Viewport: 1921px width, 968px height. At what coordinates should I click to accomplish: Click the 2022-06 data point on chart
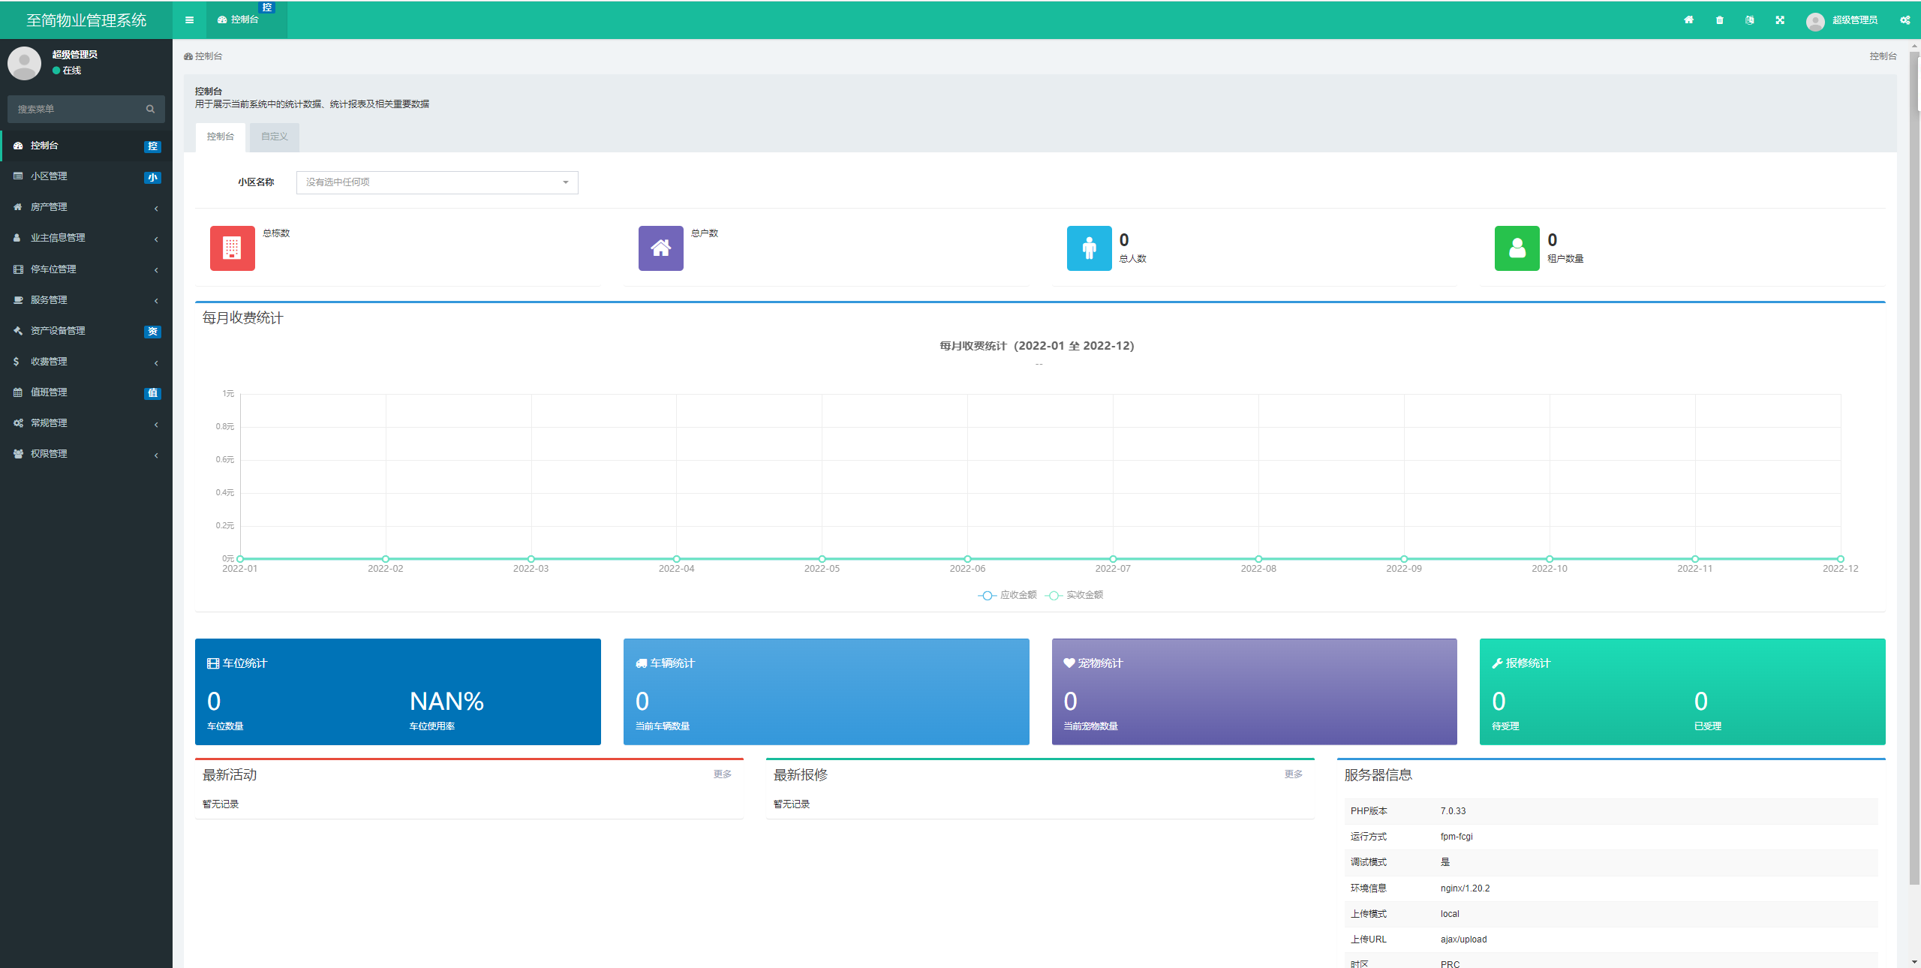pos(967,559)
